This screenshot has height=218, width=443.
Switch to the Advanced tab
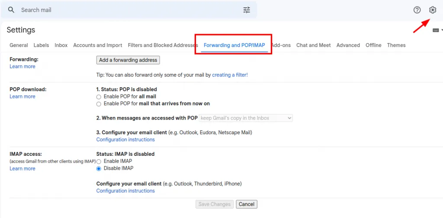pos(348,45)
